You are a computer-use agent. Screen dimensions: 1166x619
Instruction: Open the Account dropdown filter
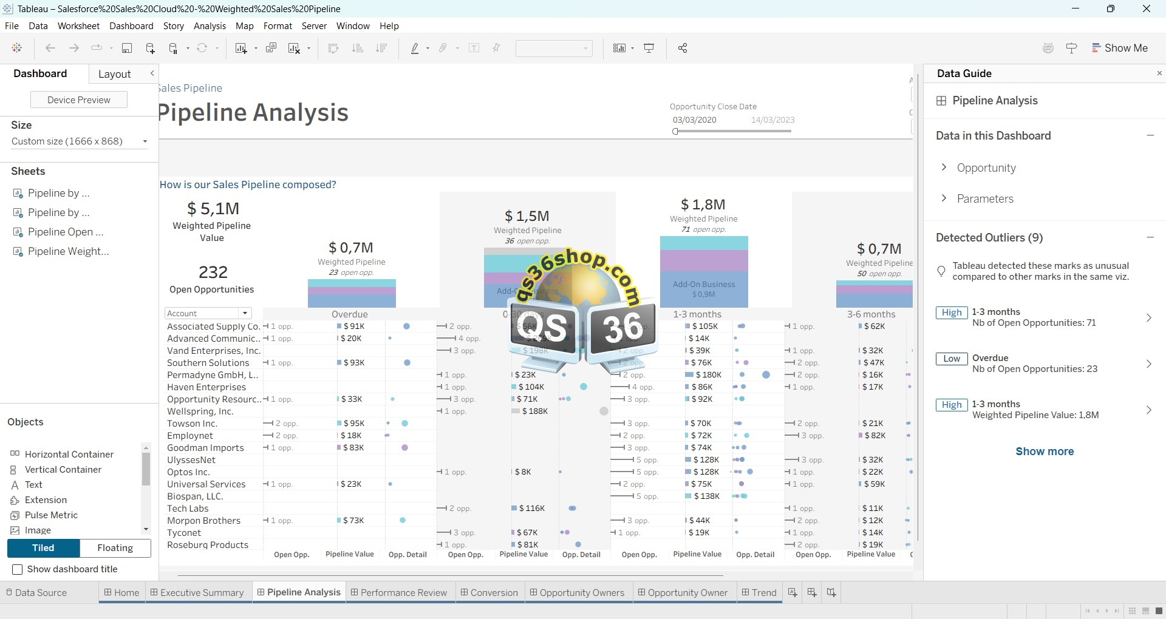click(245, 314)
